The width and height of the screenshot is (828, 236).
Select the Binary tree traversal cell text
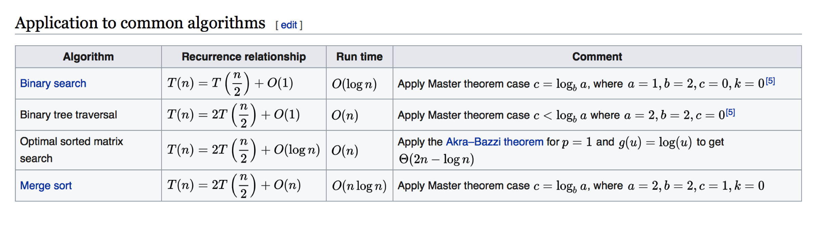click(x=68, y=115)
